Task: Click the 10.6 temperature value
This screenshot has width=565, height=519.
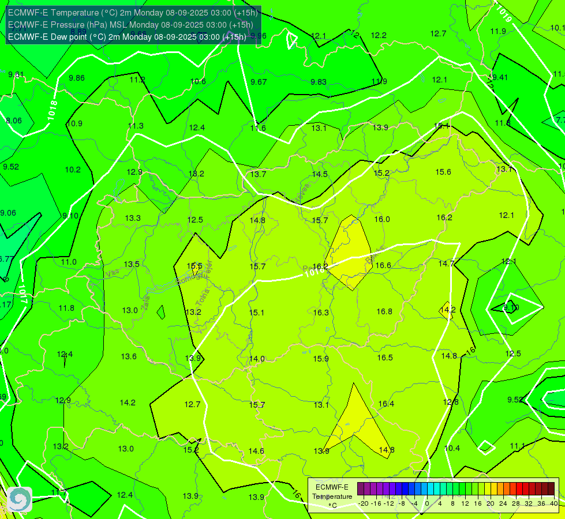Action: click(198, 81)
